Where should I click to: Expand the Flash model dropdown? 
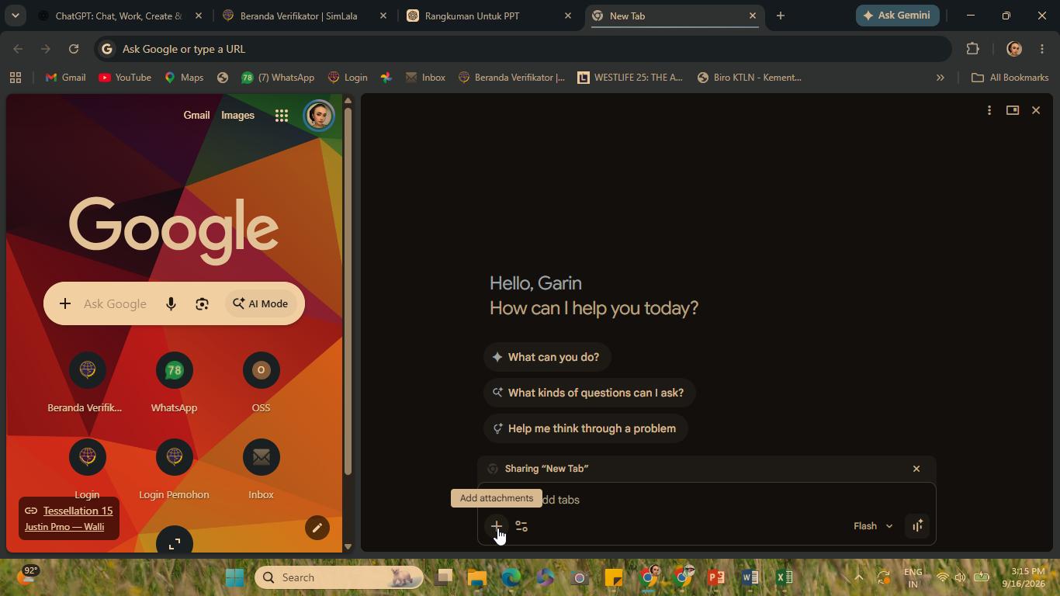point(873,526)
